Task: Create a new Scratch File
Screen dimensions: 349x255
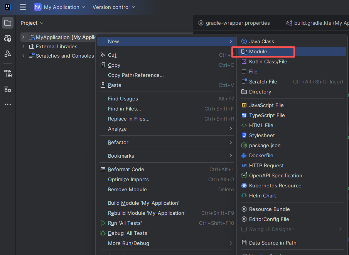Action: [292, 82]
